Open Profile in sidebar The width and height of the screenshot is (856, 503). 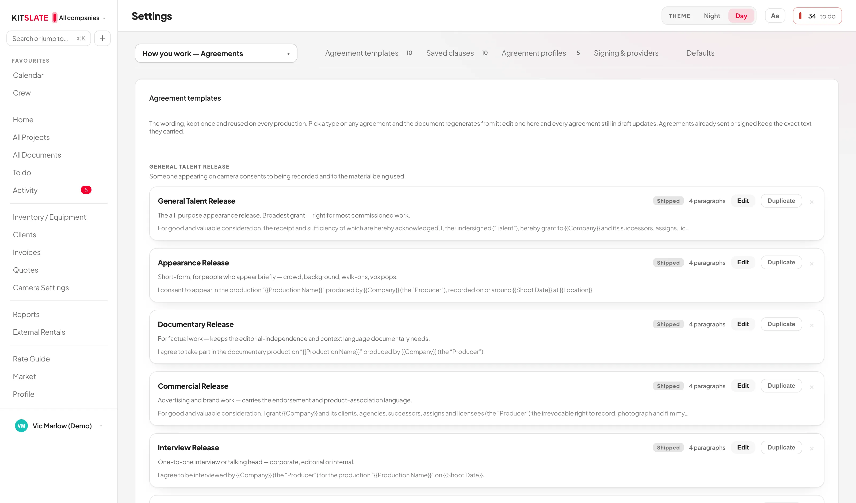coord(24,394)
